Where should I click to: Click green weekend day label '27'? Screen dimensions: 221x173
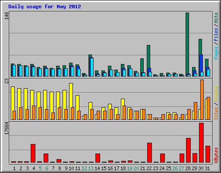181,168
